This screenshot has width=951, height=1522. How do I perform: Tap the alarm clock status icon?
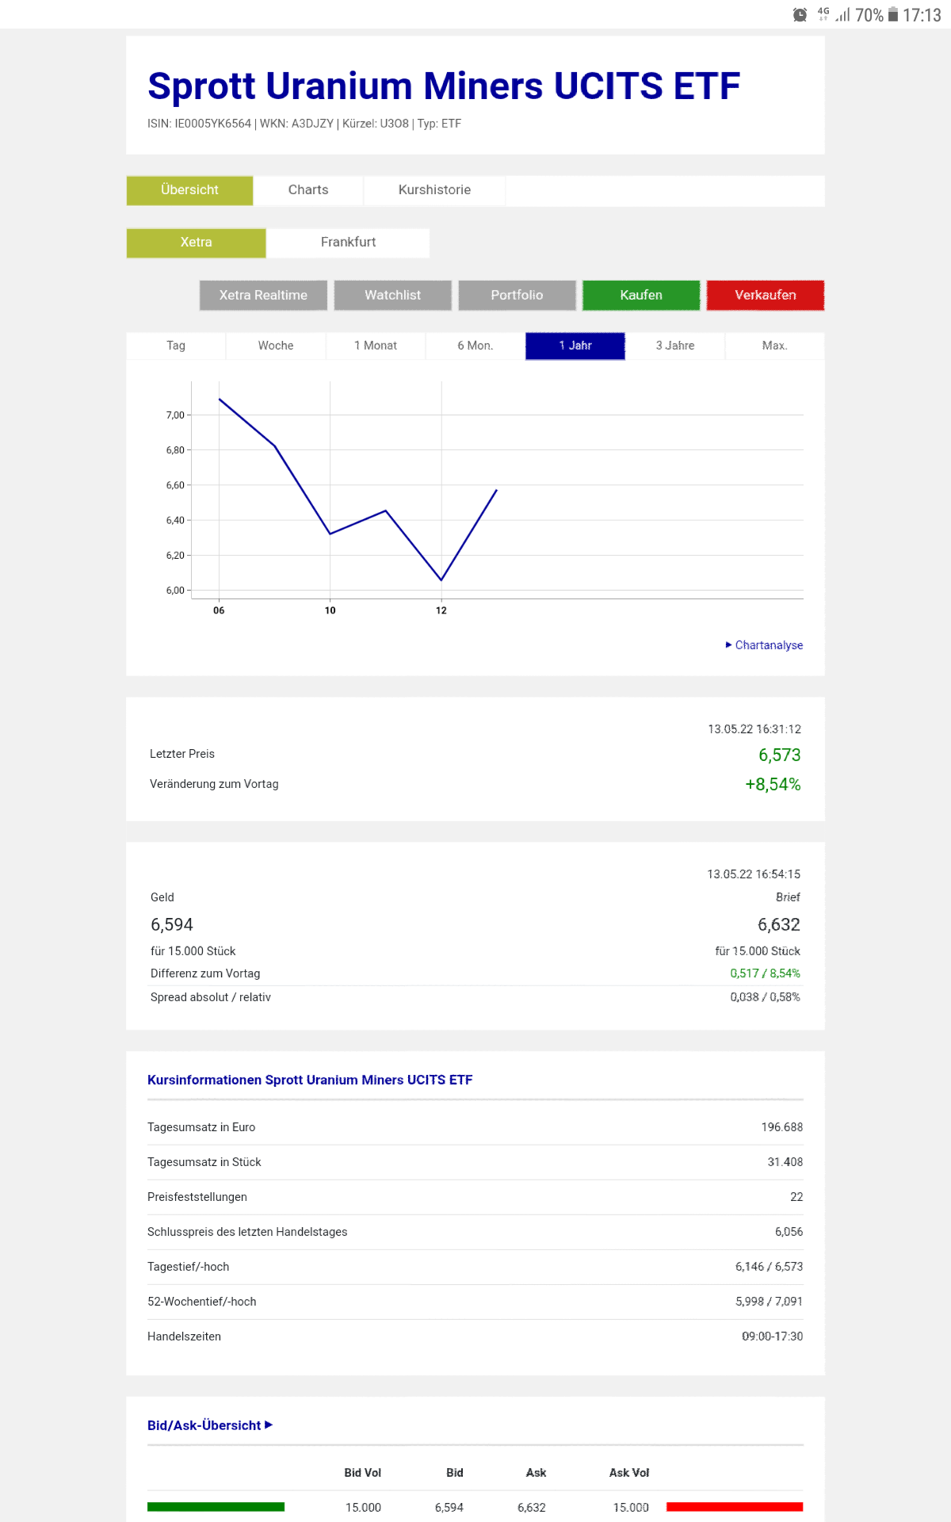[800, 14]
